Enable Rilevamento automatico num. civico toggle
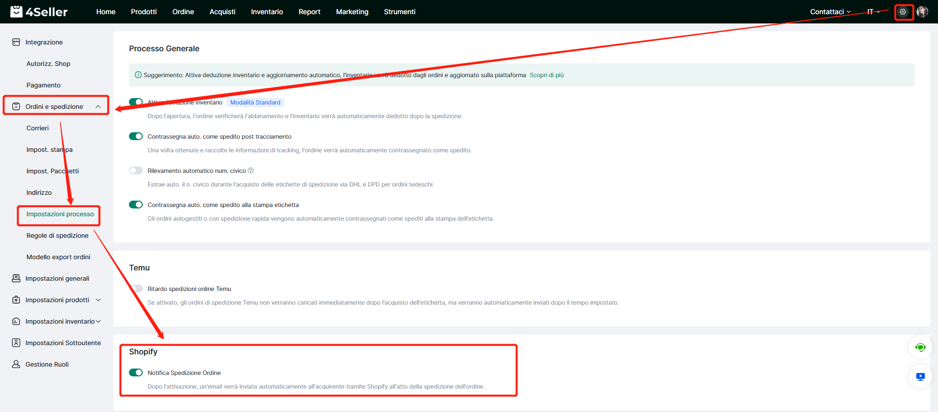The height and width of the screenshot is (412, 938). [136, 170]
